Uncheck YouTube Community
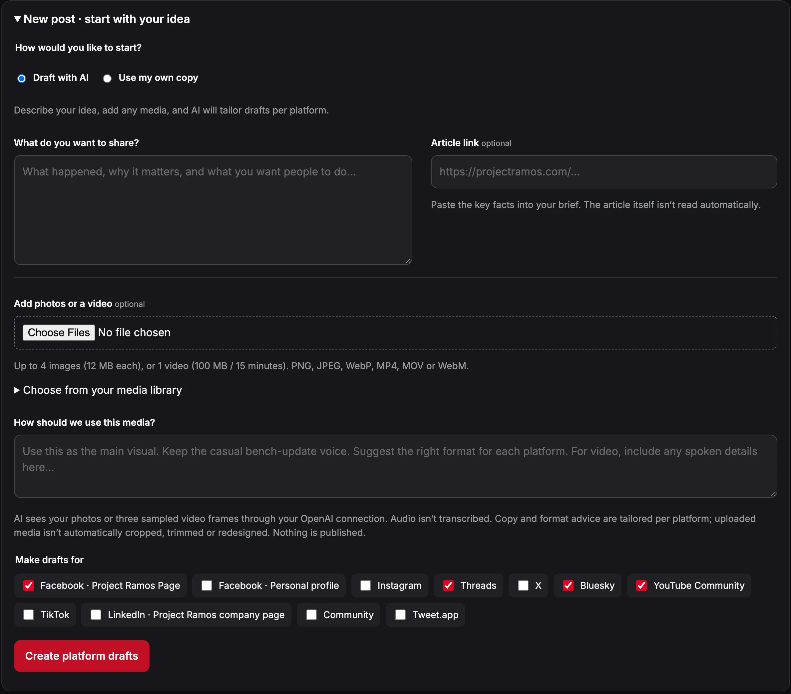This screenshot has width=791, height=694. (641, 586)
